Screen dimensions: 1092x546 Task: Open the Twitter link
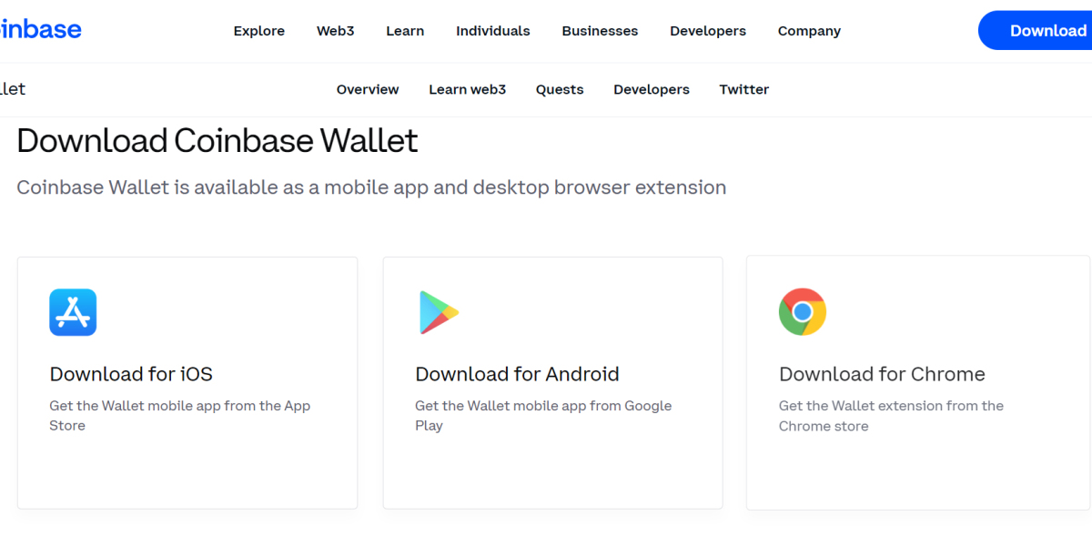(x=743, y=89)
